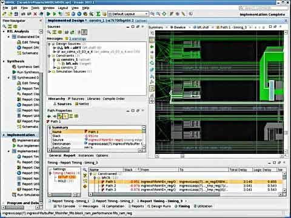Switch to the Libraries tab
The width and height of the screenshot is (291, 218).
click(x=93, y=99)
